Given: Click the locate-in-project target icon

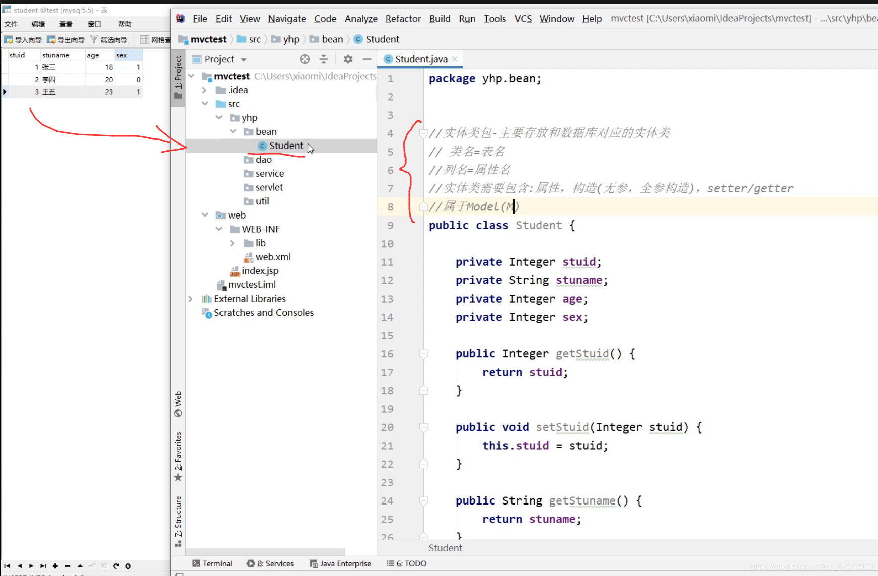Looking at the screenshot, I should pos(305,59).
